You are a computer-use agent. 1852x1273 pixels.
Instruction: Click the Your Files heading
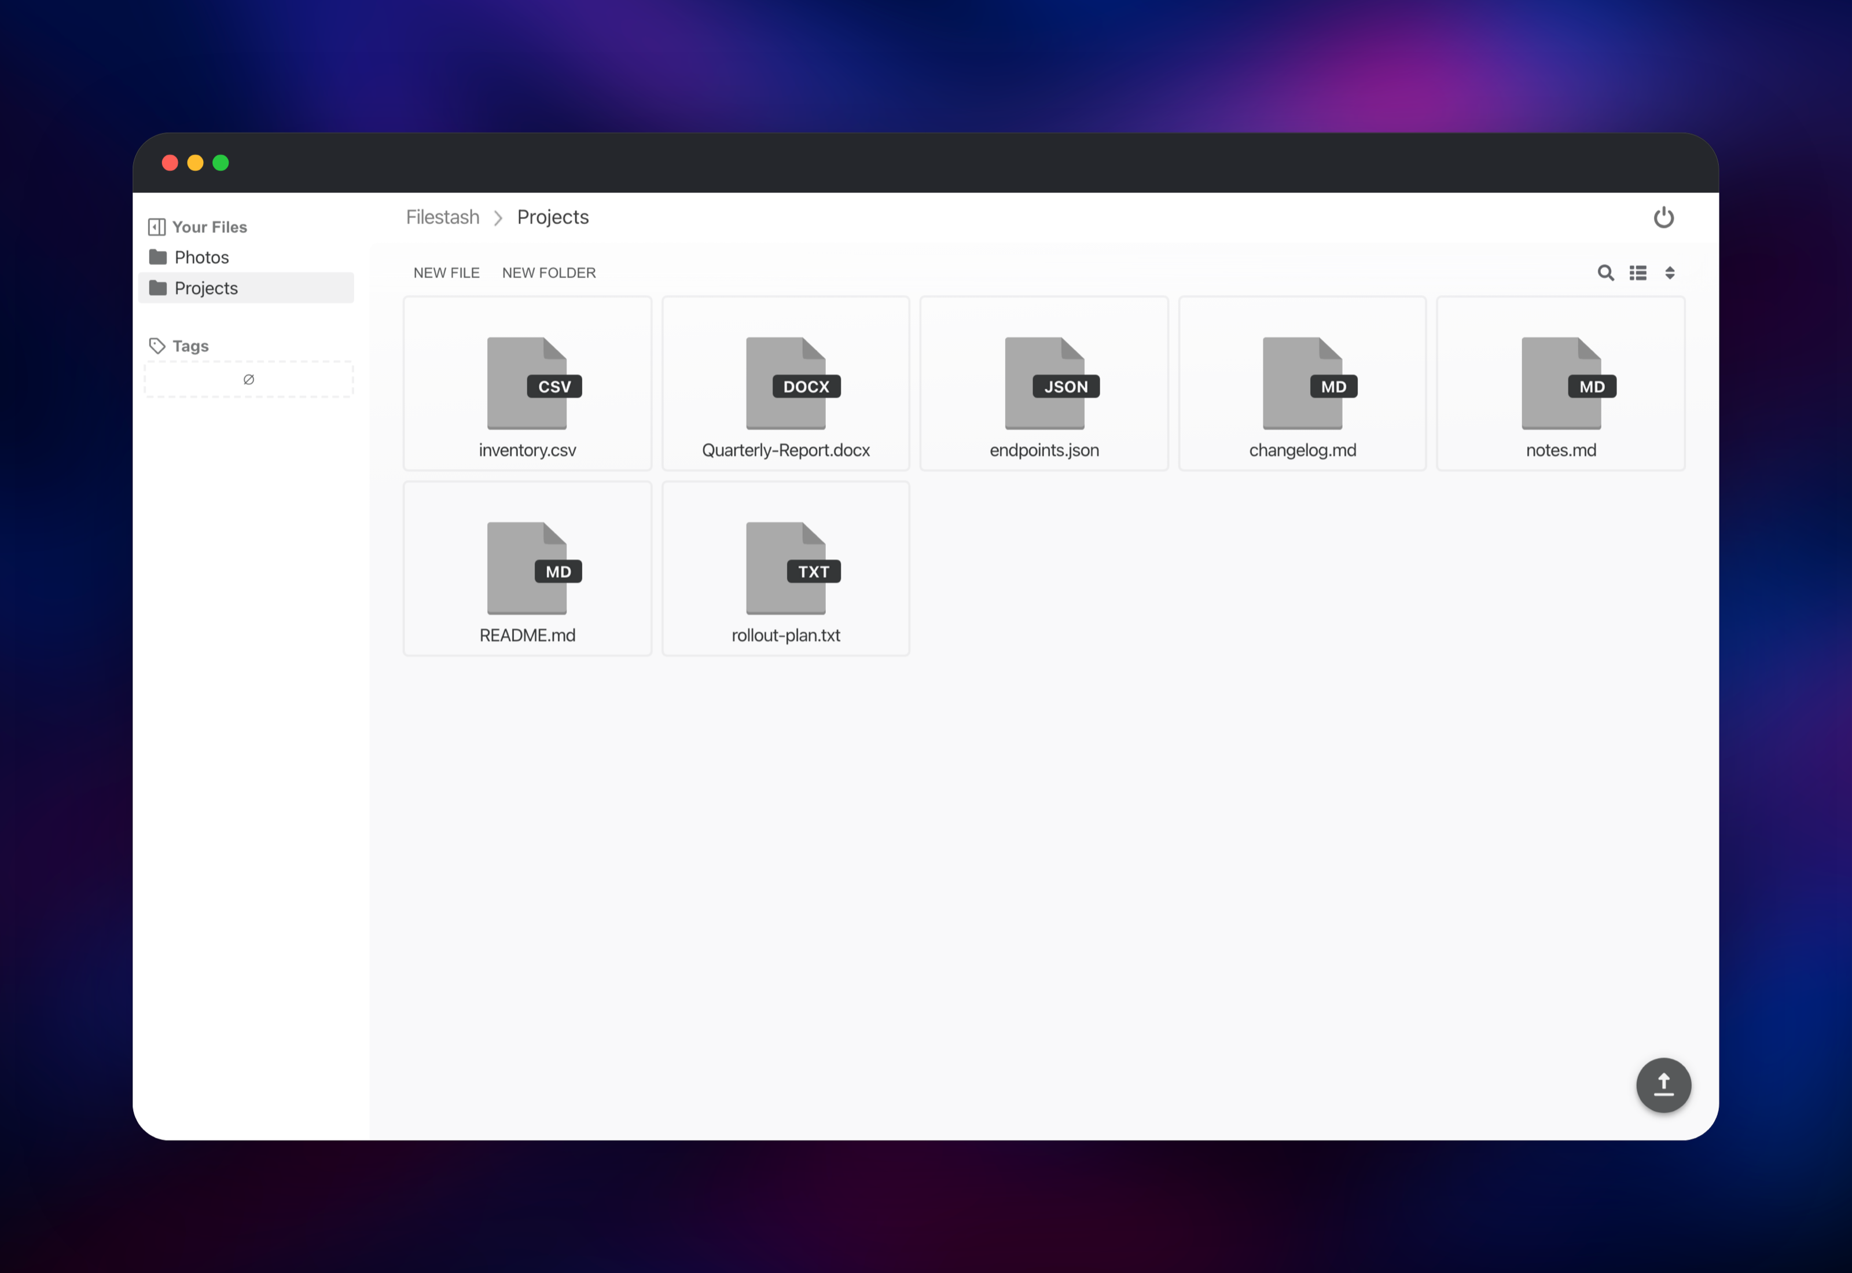[210, 228]
